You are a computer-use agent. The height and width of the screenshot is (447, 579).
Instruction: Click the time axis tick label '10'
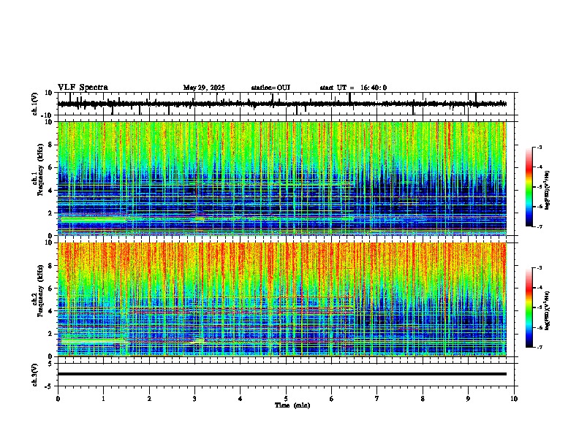click(514, 399)
